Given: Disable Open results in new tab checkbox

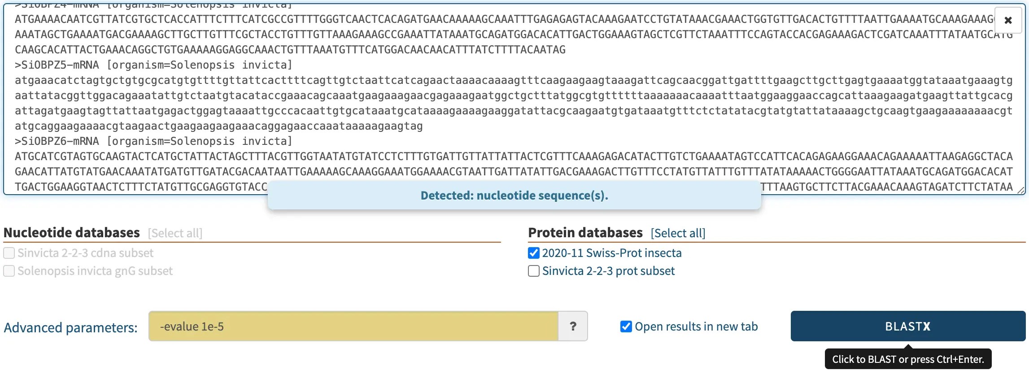Looking at the screenshot, I should (x=626, y=326).
